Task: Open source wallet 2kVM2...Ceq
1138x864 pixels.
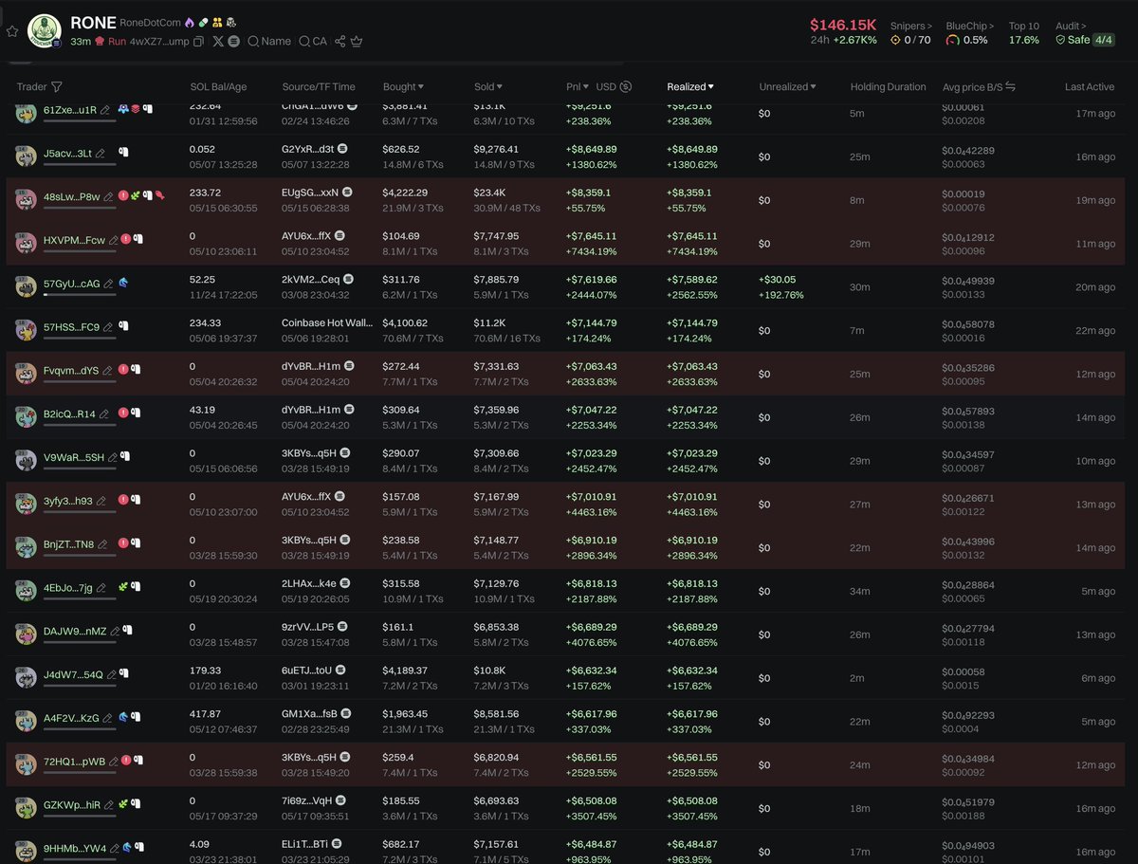Action: [310, 280]
